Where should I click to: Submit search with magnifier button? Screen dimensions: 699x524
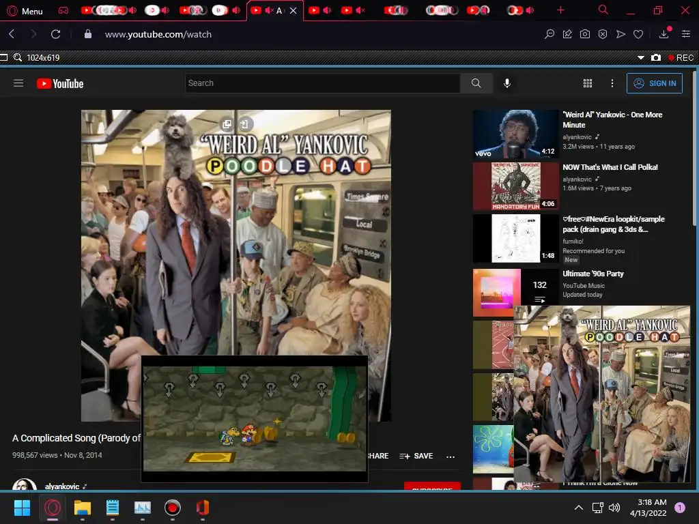point(476,83)
